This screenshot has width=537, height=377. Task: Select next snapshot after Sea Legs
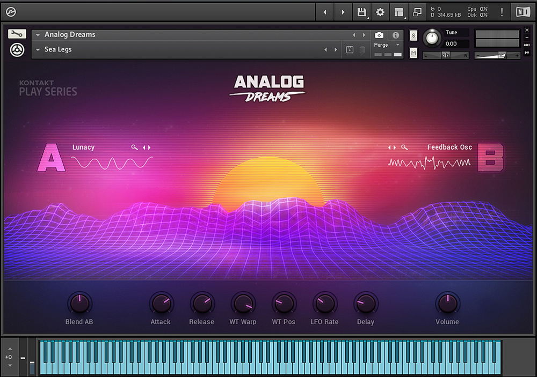pyautogui.click(x=336, y=49)
